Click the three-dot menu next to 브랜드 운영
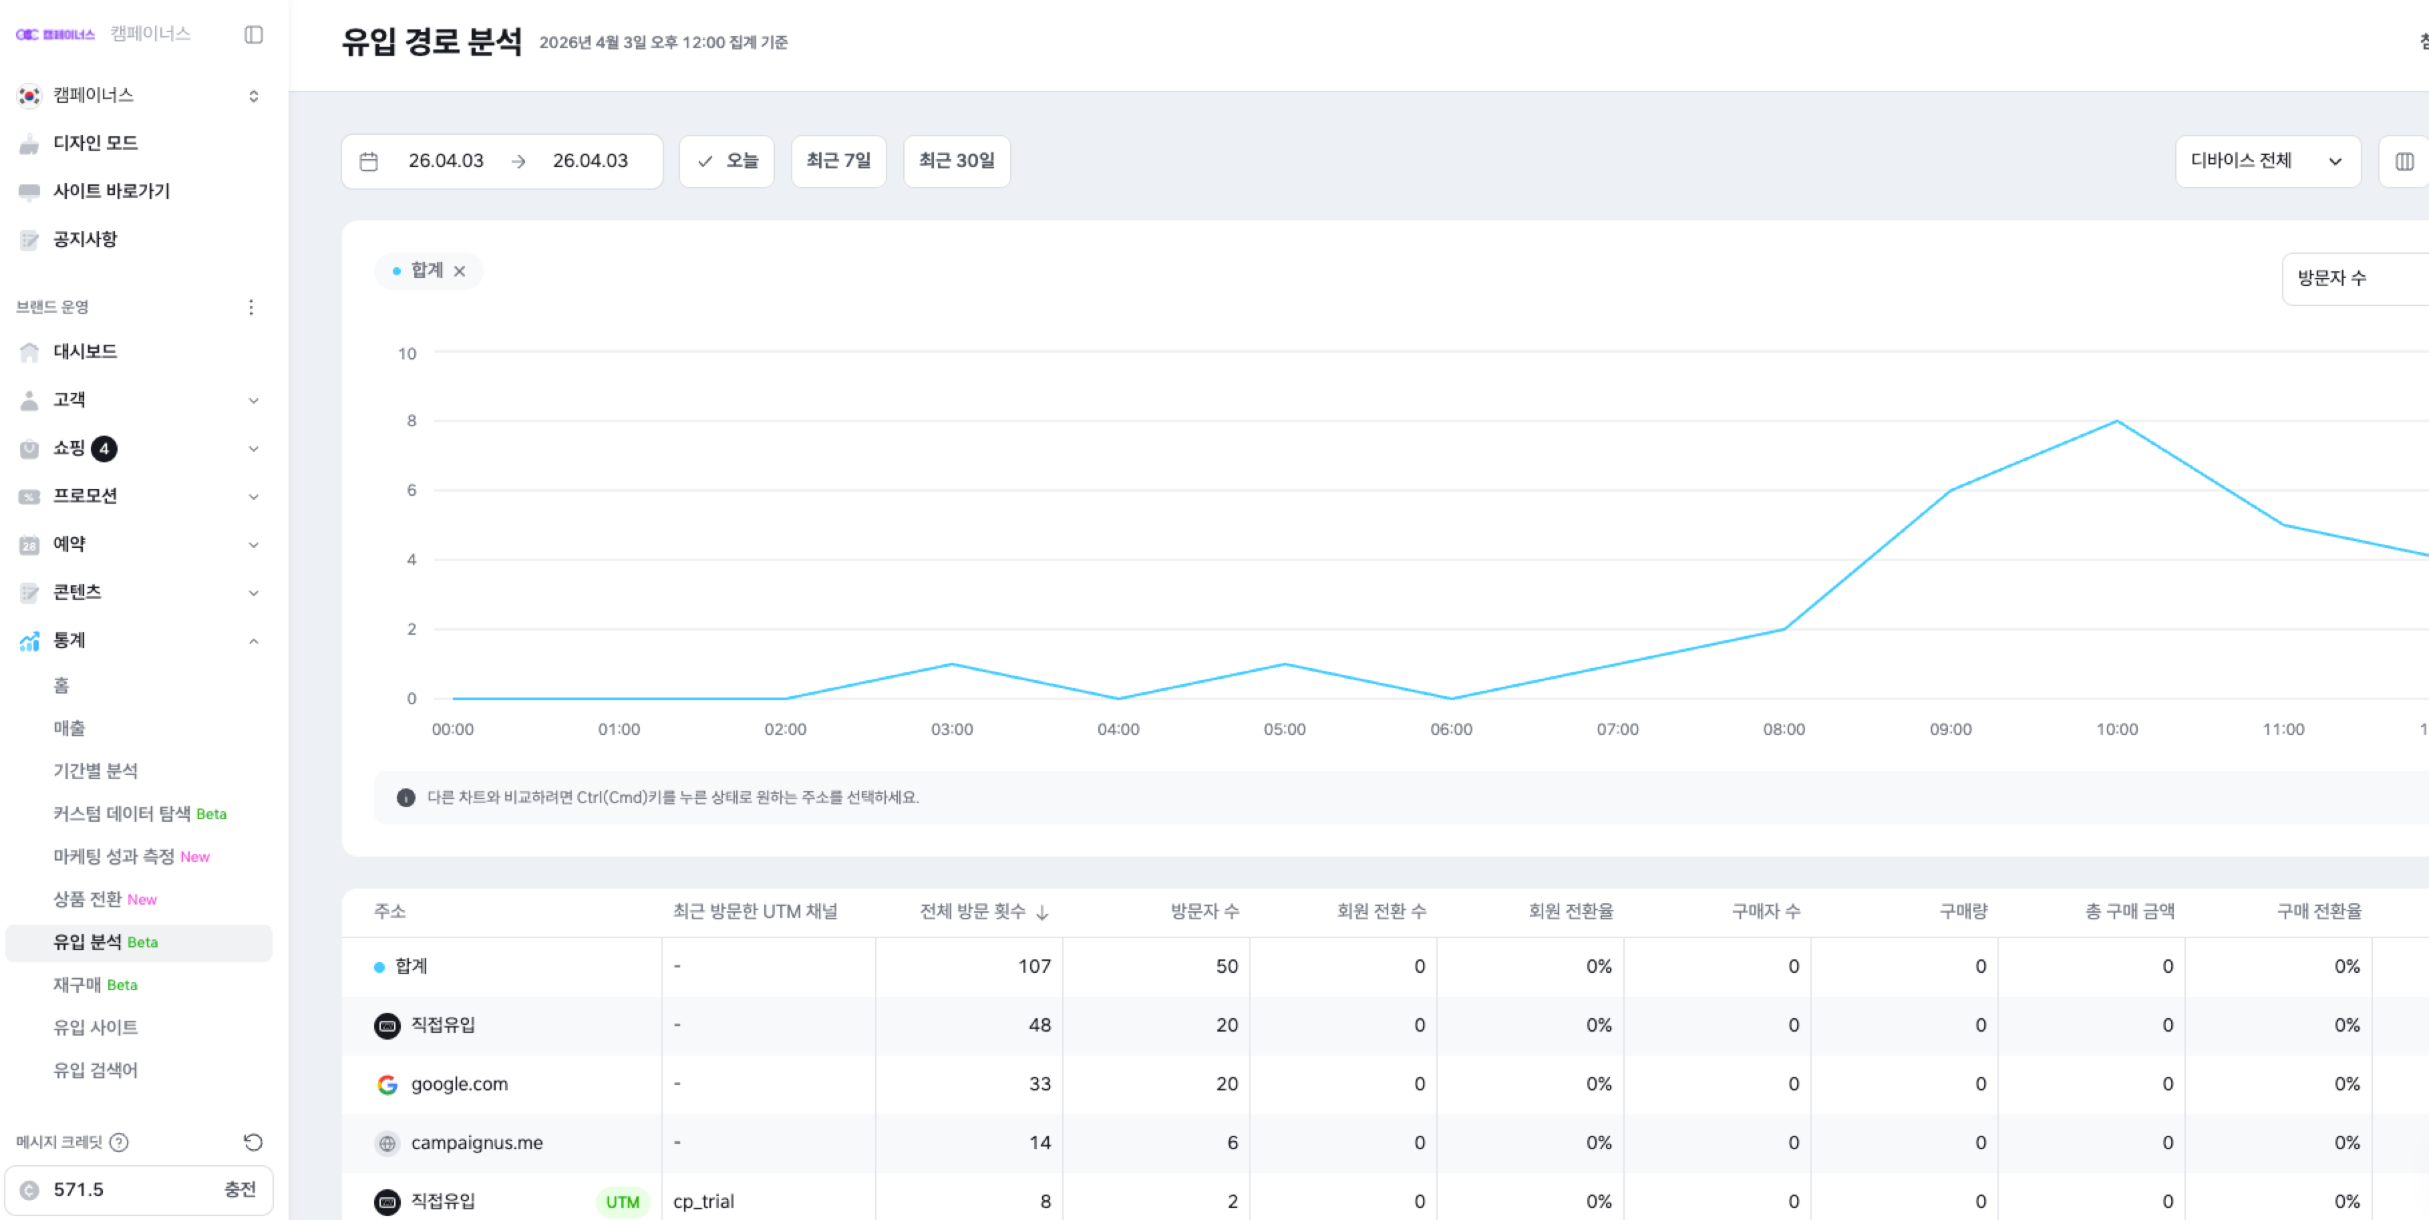The image size is (2429, 1220). pos(251,307)
